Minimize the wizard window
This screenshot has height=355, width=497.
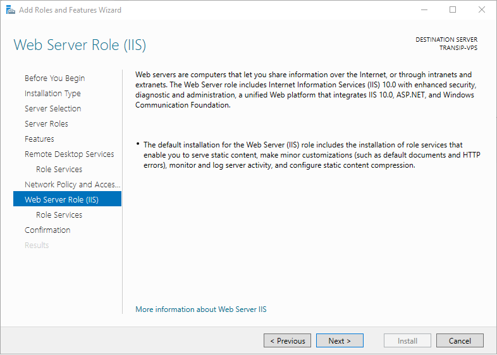[x=424, y=10]
